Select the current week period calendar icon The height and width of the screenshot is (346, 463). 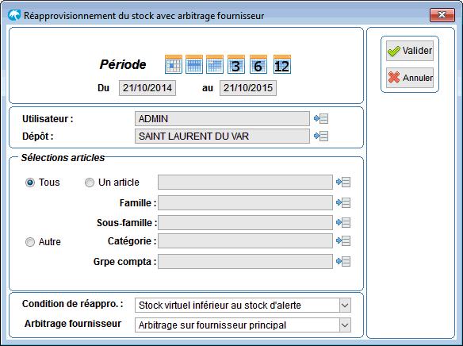pos(194,64)
